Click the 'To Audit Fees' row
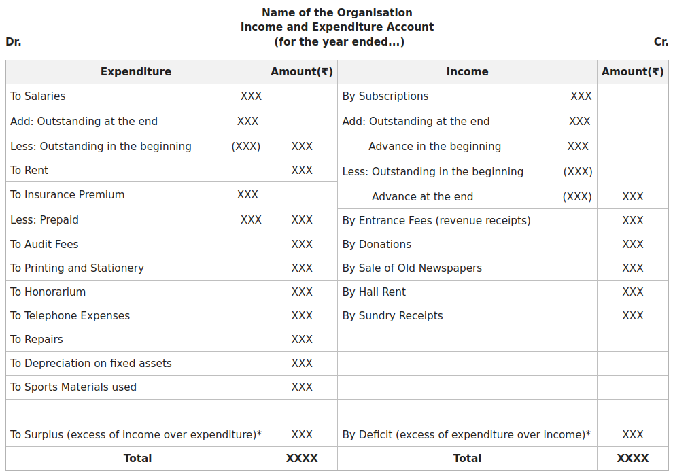The image size is (673, 475). pos(44,245)
